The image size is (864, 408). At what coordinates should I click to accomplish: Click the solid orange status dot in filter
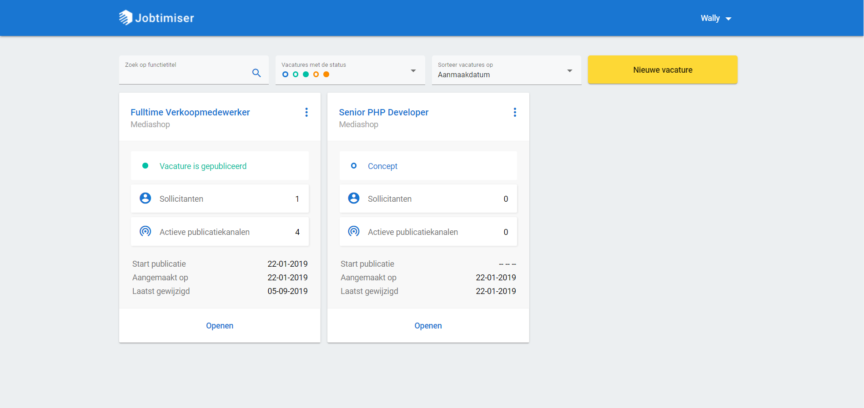click(326, 75)
